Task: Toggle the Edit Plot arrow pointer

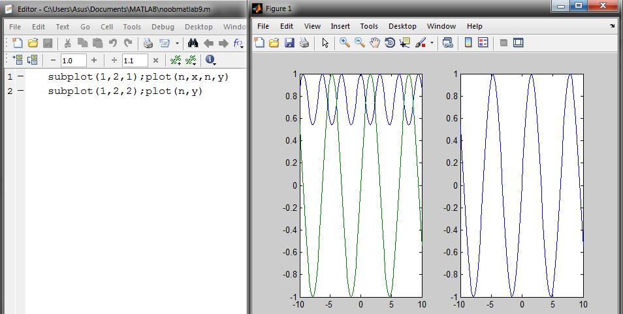Action: pos(325,43)
